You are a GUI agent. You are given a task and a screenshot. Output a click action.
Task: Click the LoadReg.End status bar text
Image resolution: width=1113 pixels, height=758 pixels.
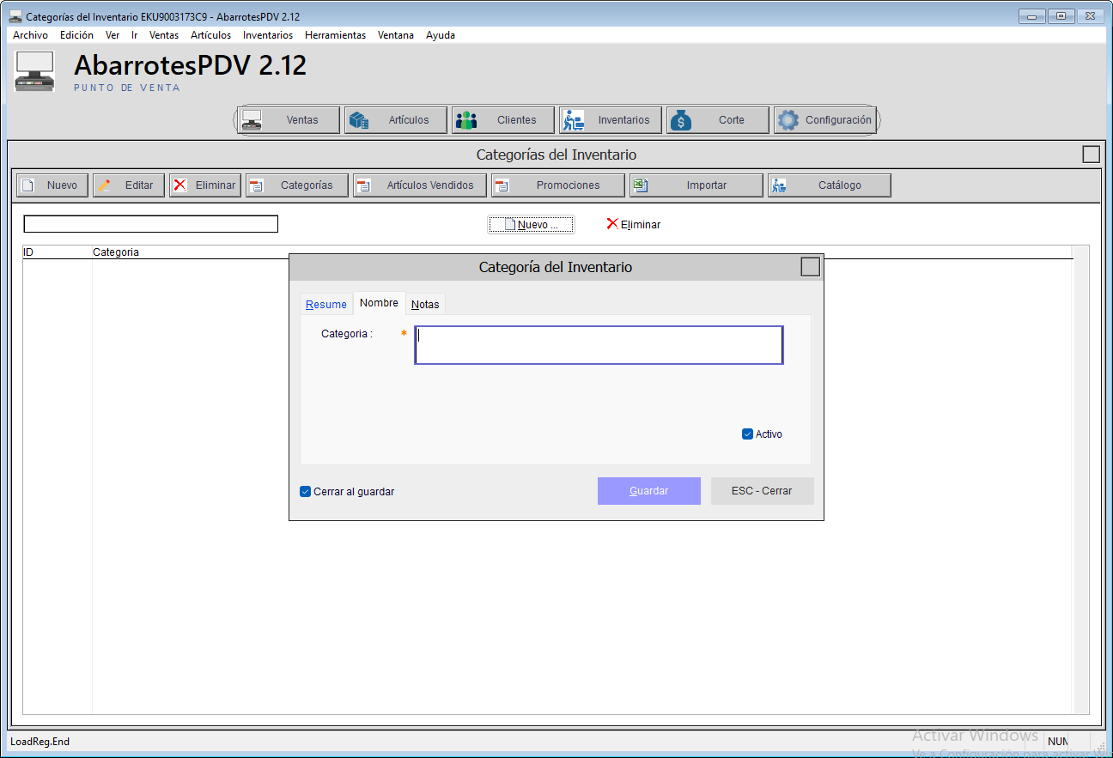pyautogui.click(x=40, y=742)
